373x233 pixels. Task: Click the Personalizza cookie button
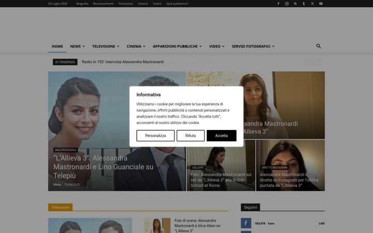tap(155, 136)
